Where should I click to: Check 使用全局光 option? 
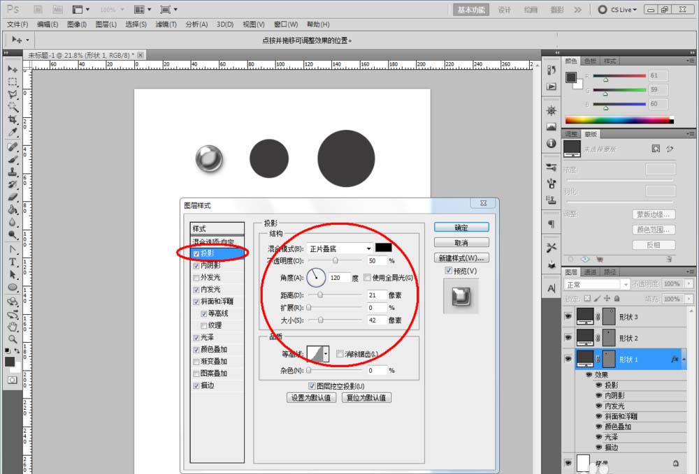tap(367, 278)
